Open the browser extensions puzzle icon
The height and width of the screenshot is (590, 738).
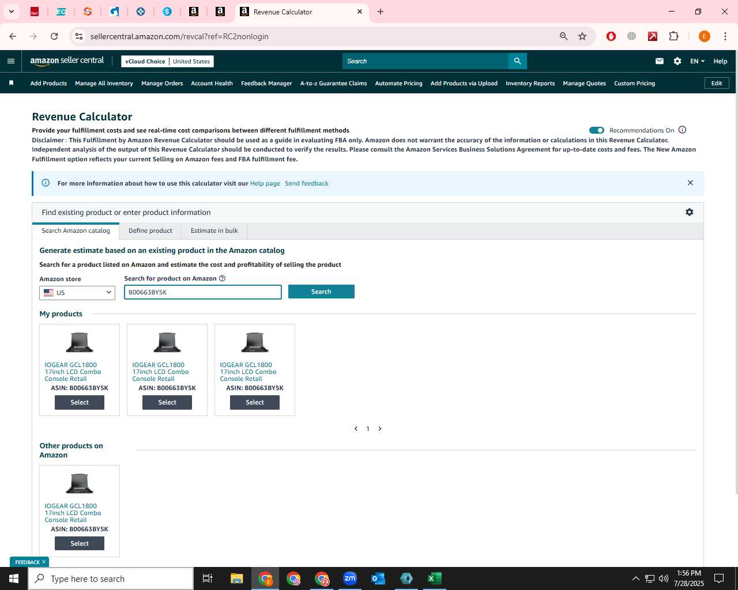point(673,36)
